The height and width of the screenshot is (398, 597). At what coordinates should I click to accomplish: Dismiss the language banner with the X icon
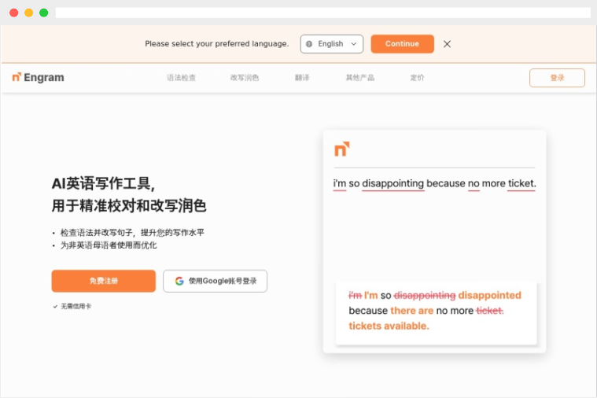coord(447,44)
